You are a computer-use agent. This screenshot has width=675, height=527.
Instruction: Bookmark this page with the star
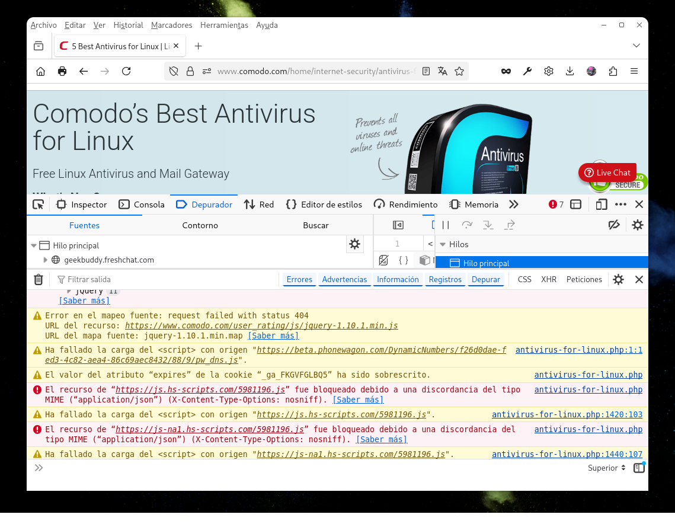(459, 72)
